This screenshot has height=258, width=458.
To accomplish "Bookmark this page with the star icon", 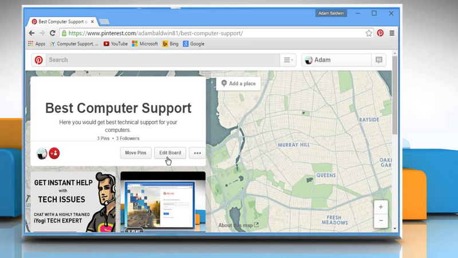I will (x=369, y=33).
